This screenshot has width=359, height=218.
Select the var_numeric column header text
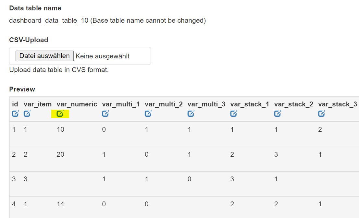(77, 104)
